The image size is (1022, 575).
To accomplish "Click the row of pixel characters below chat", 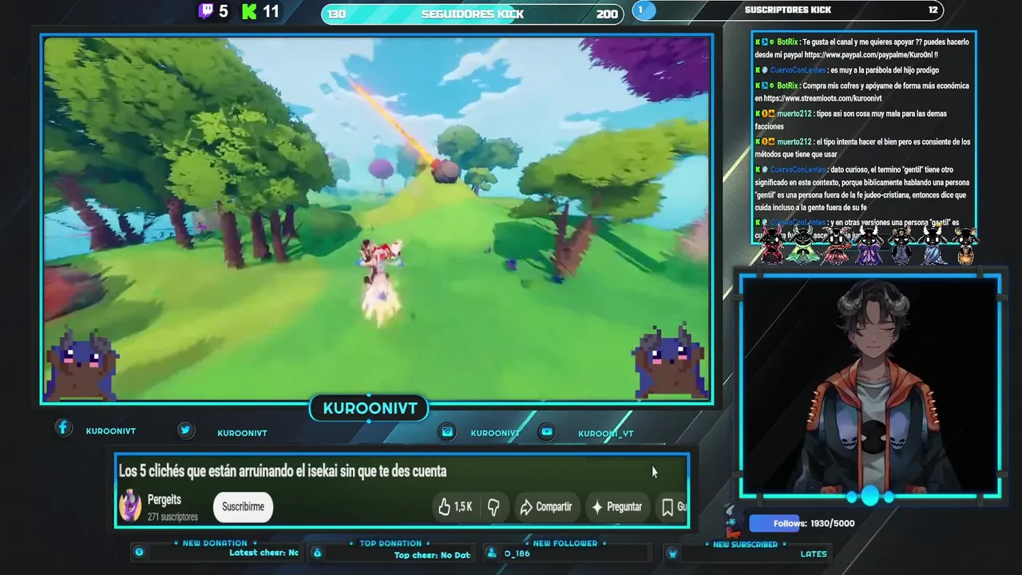I will tap(868, 245).
